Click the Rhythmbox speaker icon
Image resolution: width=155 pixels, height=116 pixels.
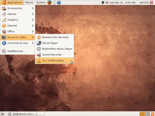point(39,49)
